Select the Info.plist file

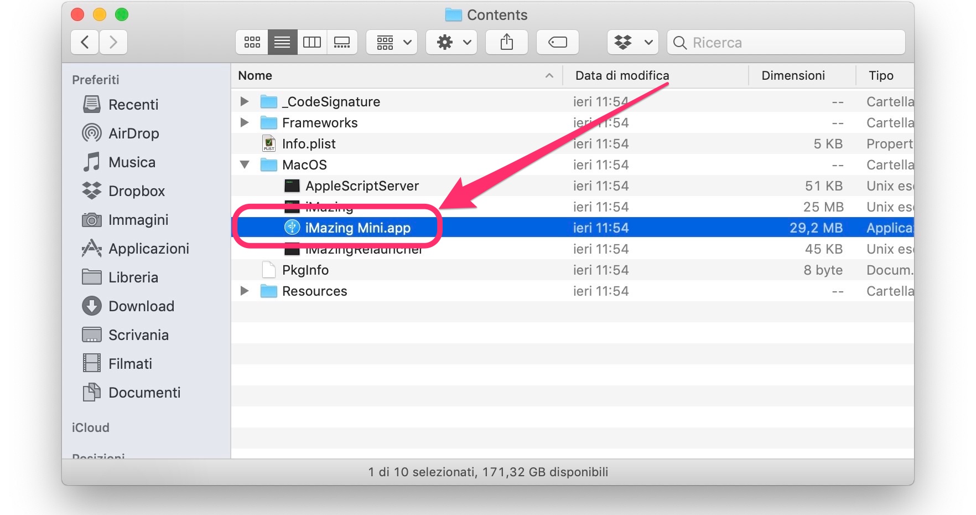point(573,144)
